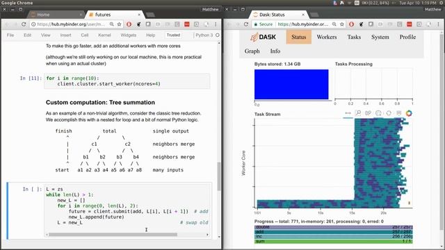The width and height of the screenshot is (445, 250).
Task: Bookmark the futures notebook with star icon
Action: pyautogui.click(x=119, y=24)
